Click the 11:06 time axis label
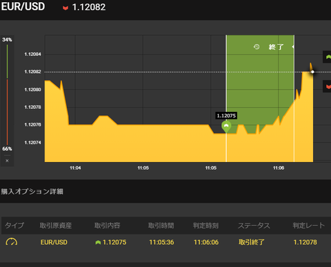This screenshot has height=267, width=331. pyautogui.click(x=279, y=168)
